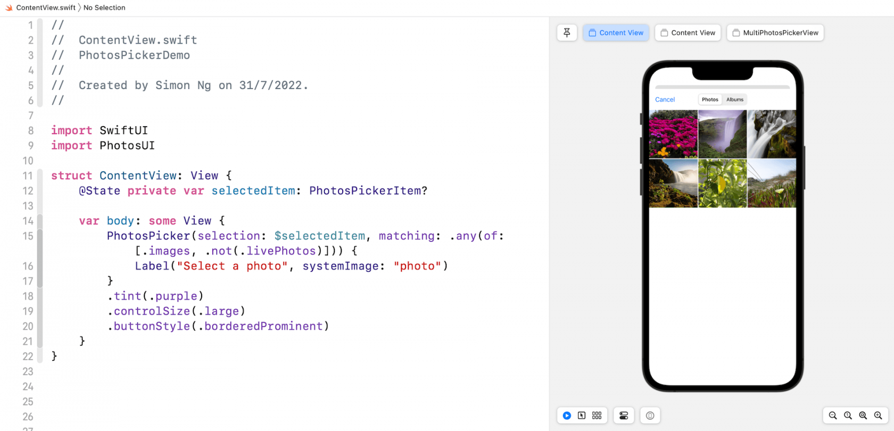Start live preview with play button

pos(567,416)
